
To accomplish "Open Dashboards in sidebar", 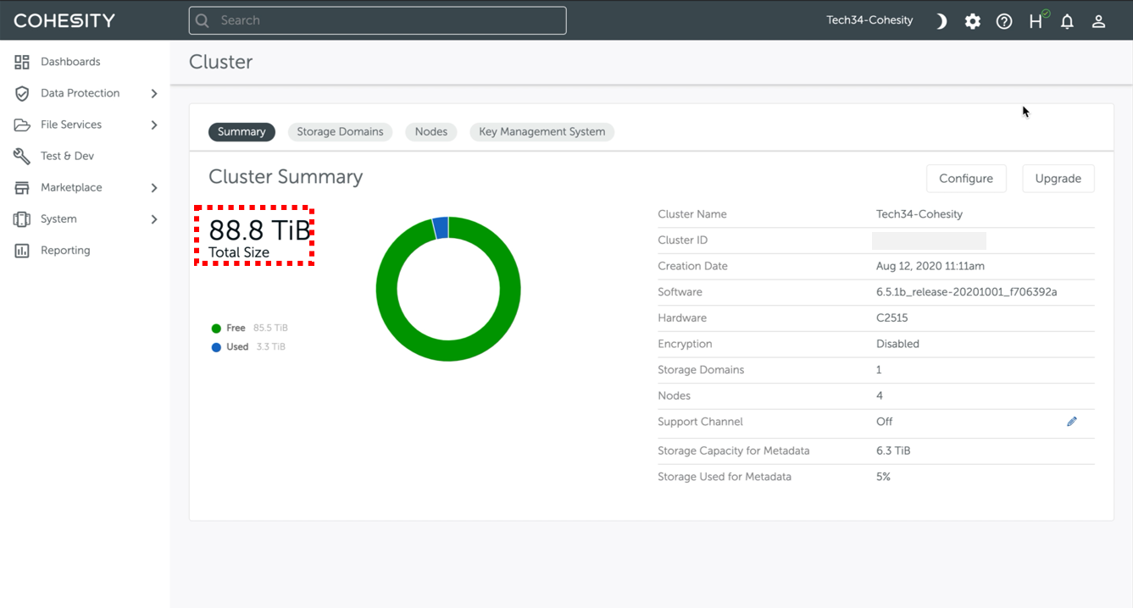I will [x=70, y=62].
